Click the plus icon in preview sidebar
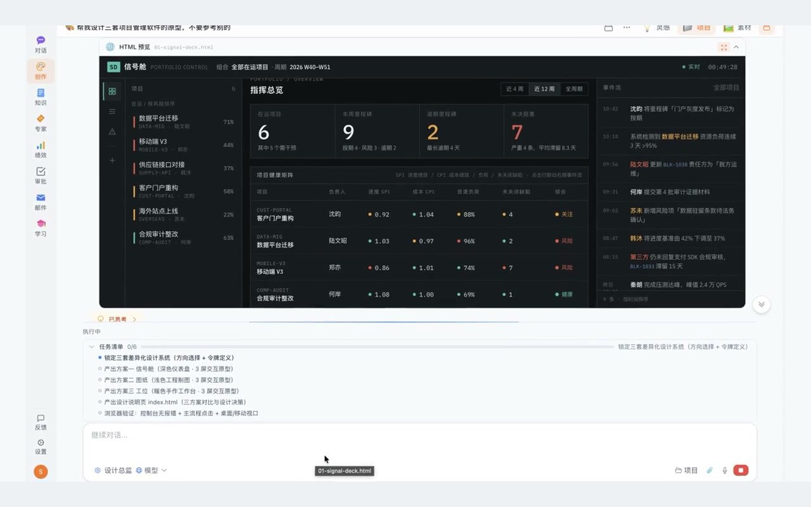Viewport: 811px width, 507px height. pyautogui.click(x=112, y=160)
